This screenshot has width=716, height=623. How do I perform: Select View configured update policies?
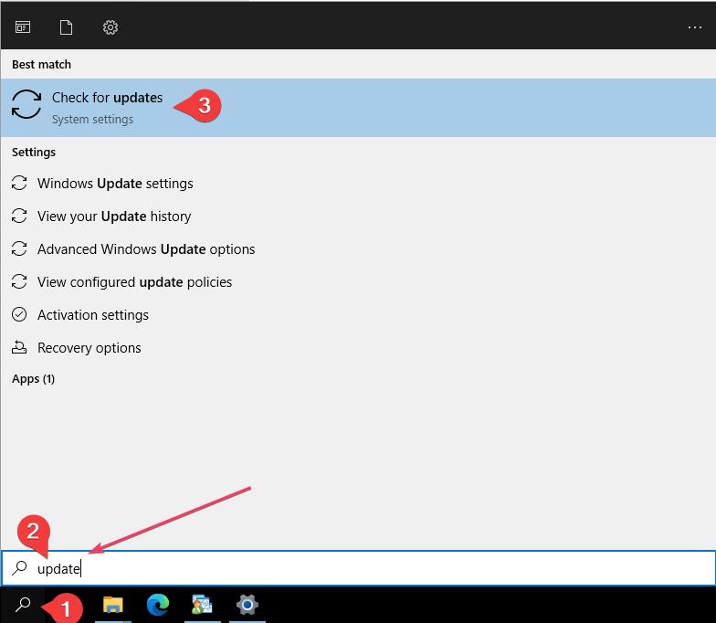(x=134, y=282)
